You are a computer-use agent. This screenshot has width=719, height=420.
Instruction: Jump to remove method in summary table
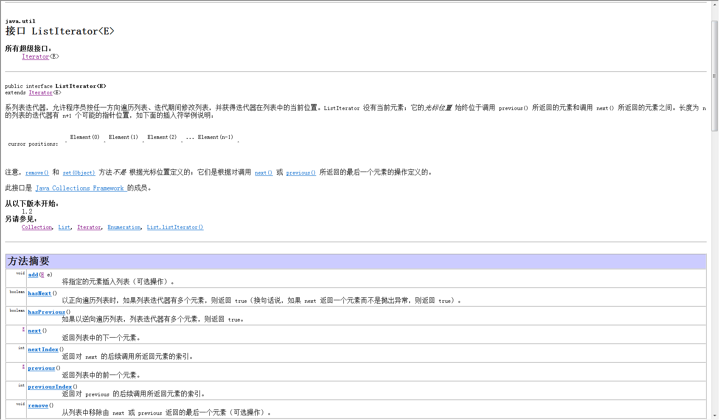[x=38, y=406]
